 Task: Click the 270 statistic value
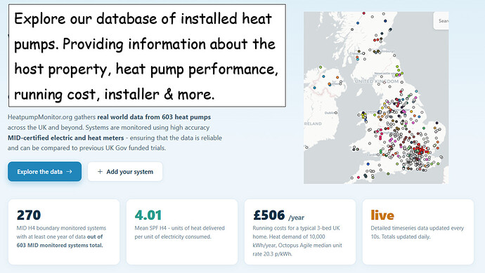coord(29,215)
